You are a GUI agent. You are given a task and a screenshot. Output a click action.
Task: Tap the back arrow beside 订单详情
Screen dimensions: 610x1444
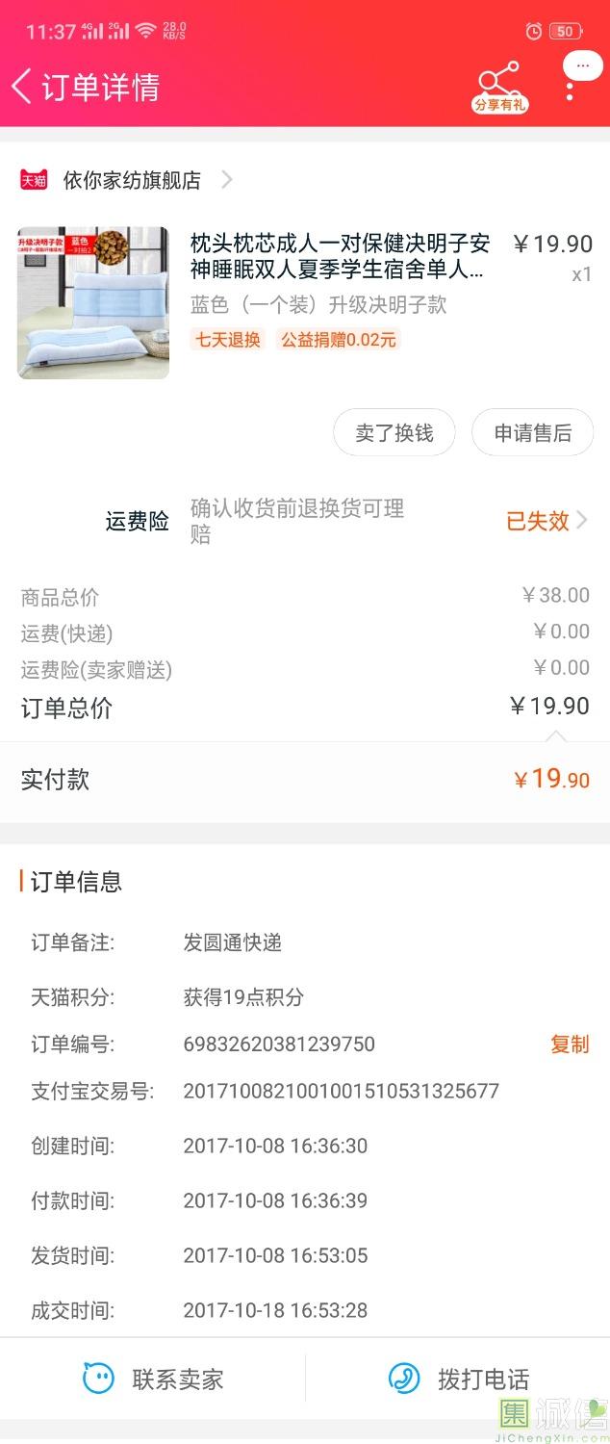point(22,87)
